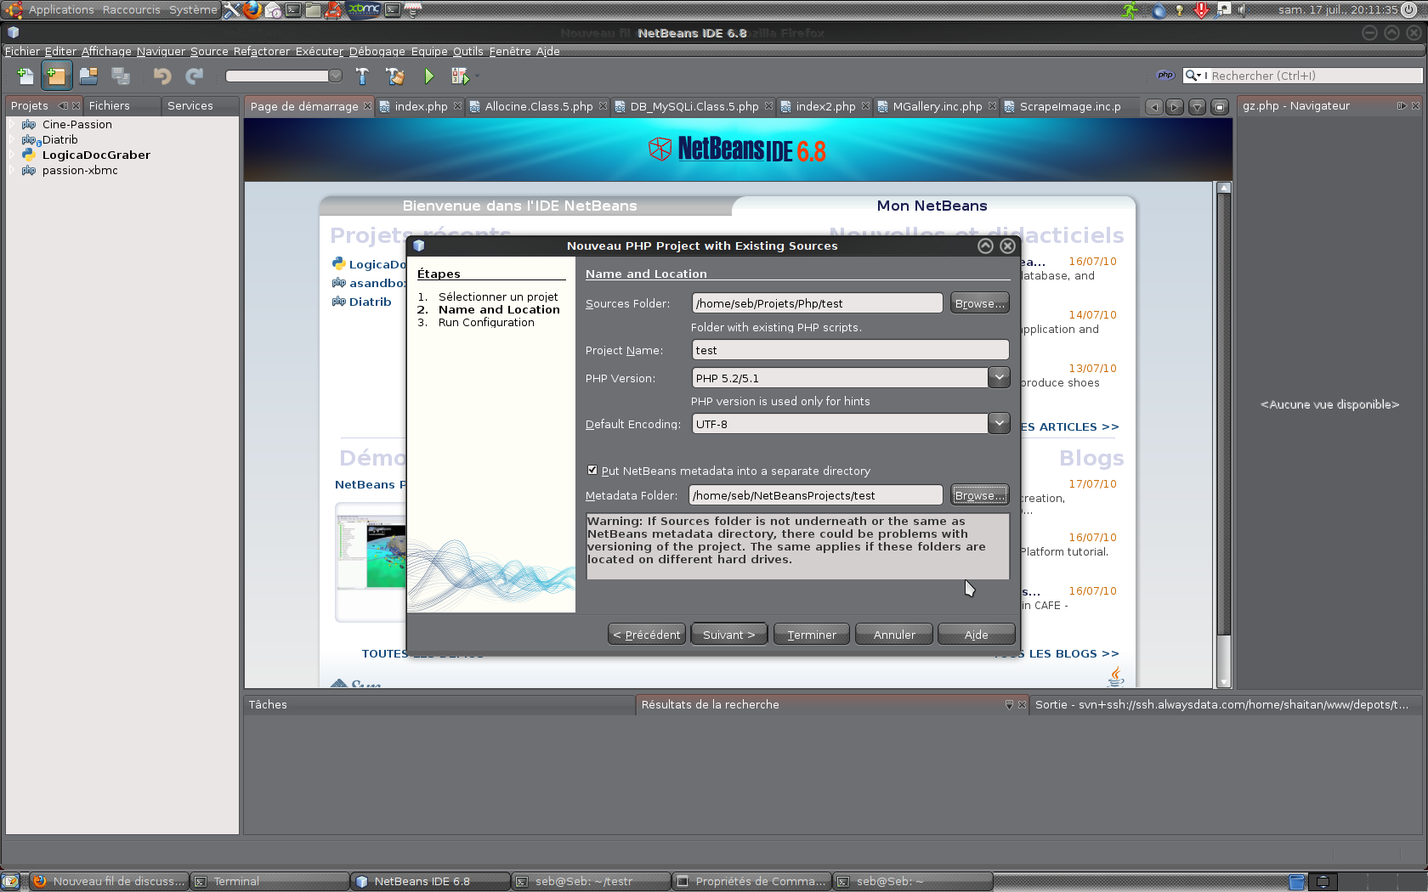Click the Open Project toolbar icon
This screenshot has width=1428, height=892.
tap(88, 76)
